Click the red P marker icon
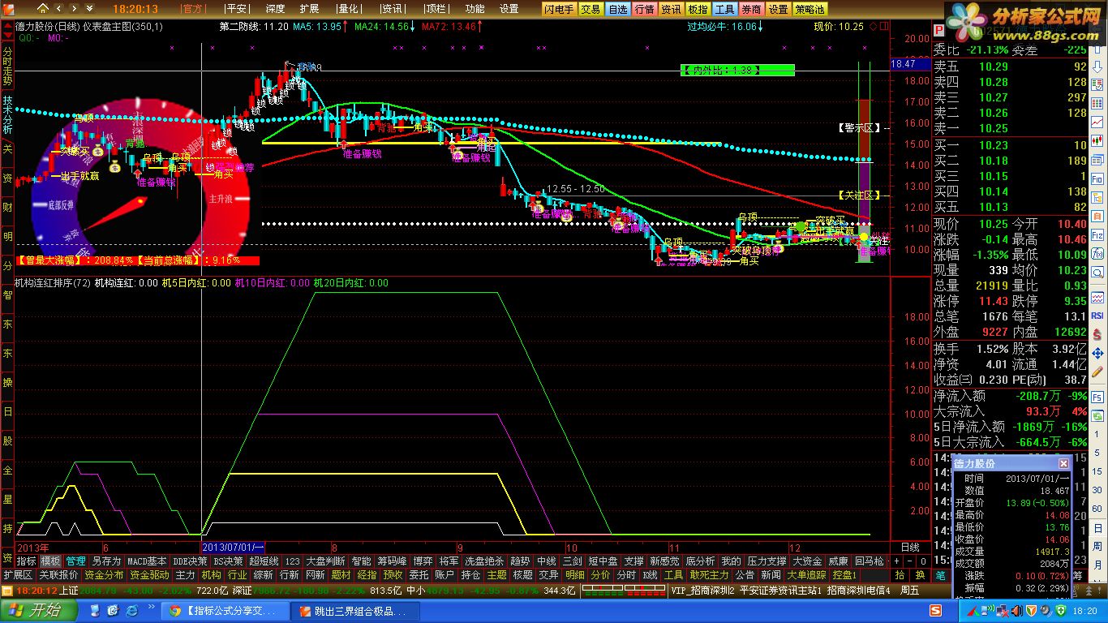The width and height of the screenshot is (1108, 623). pos(939,30)
